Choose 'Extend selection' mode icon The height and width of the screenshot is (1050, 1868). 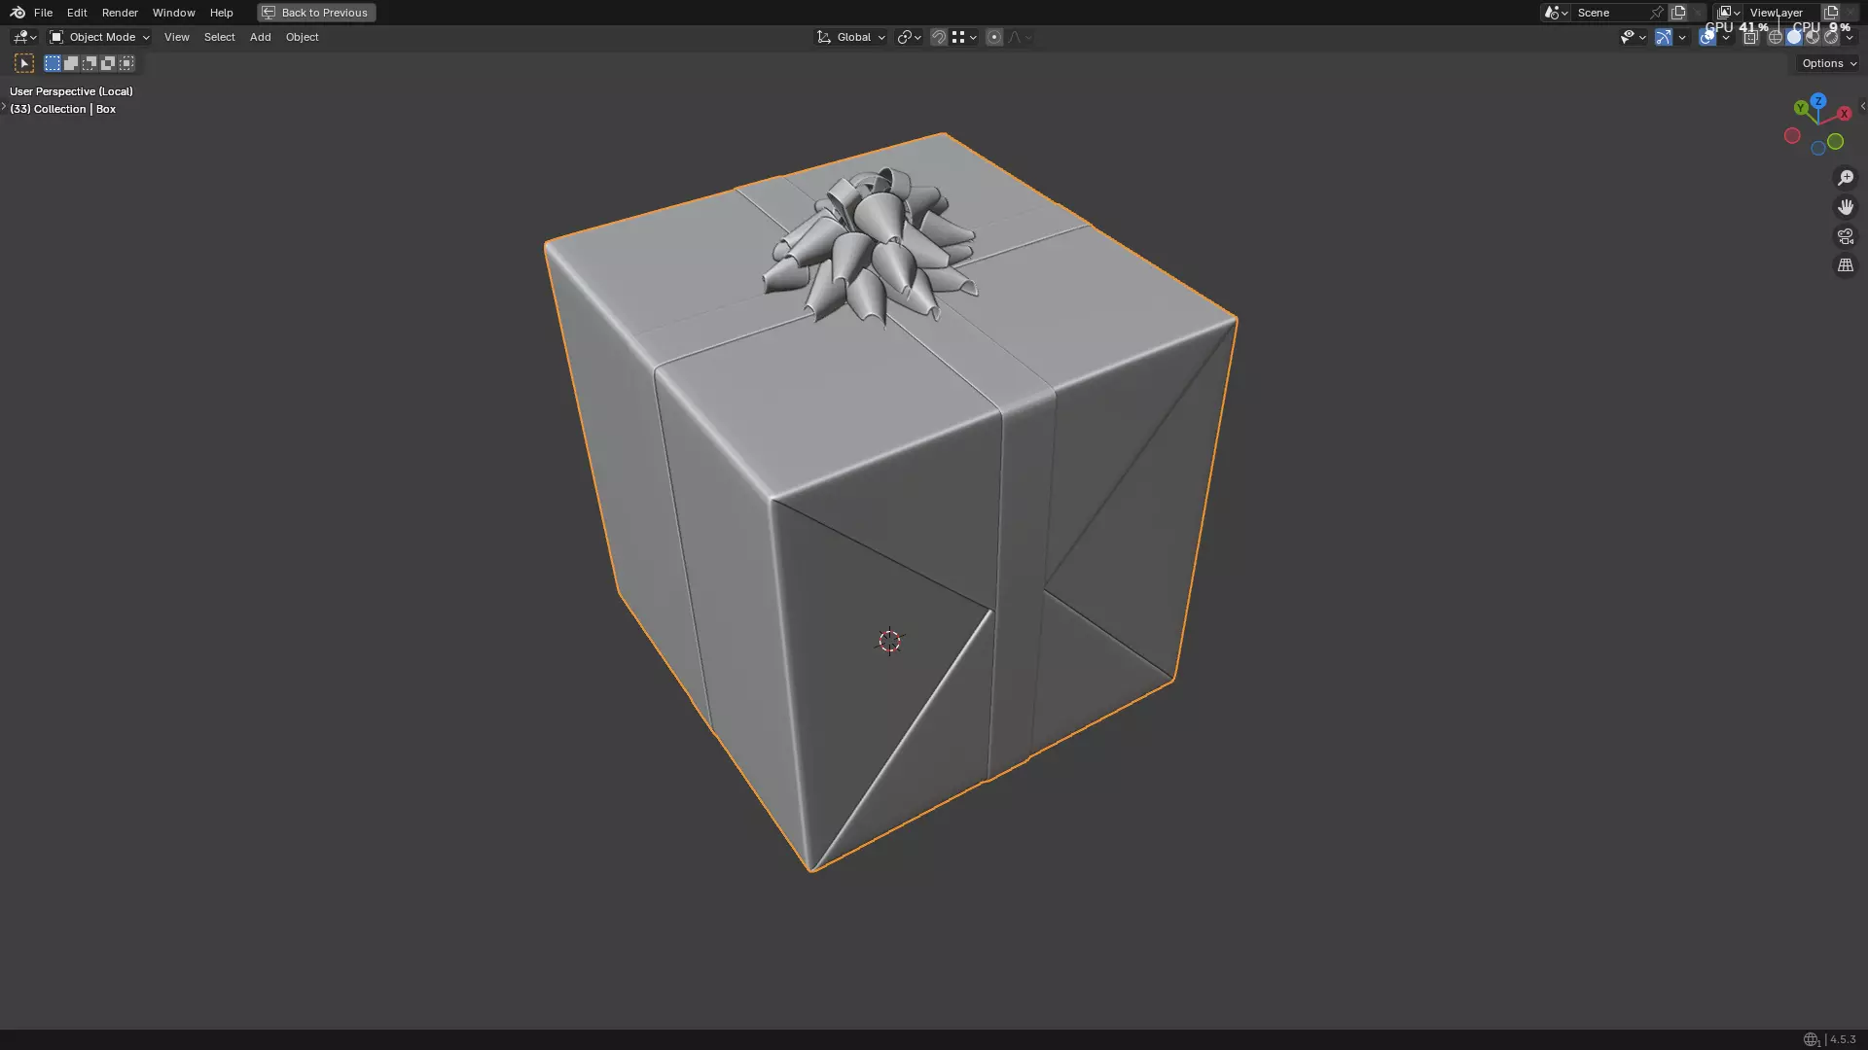71,63
